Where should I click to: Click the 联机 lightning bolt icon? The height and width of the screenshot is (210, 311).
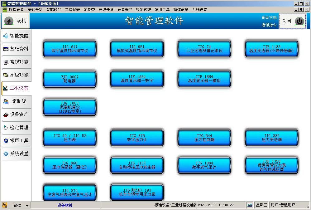point(9,21)
